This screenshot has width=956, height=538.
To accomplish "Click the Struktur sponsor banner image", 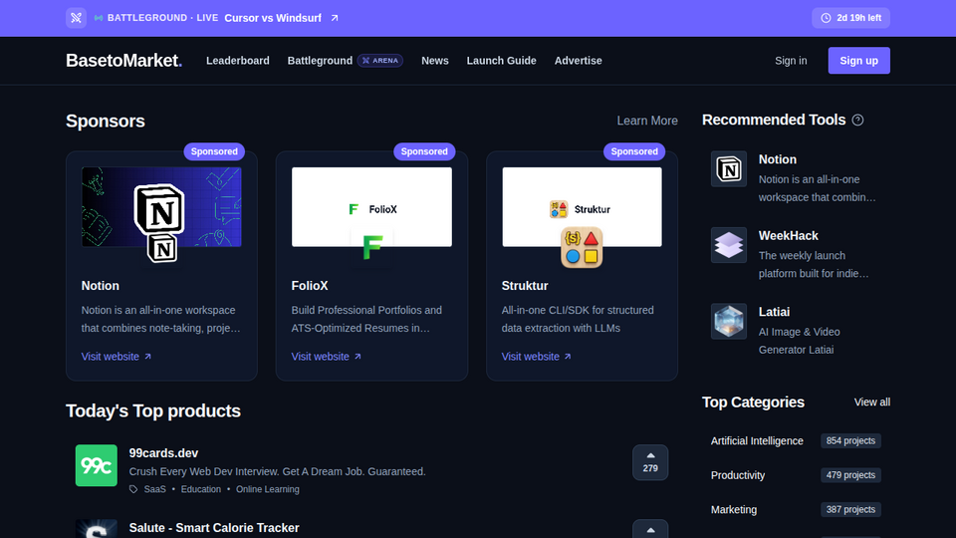I will [x=582, y=207].
